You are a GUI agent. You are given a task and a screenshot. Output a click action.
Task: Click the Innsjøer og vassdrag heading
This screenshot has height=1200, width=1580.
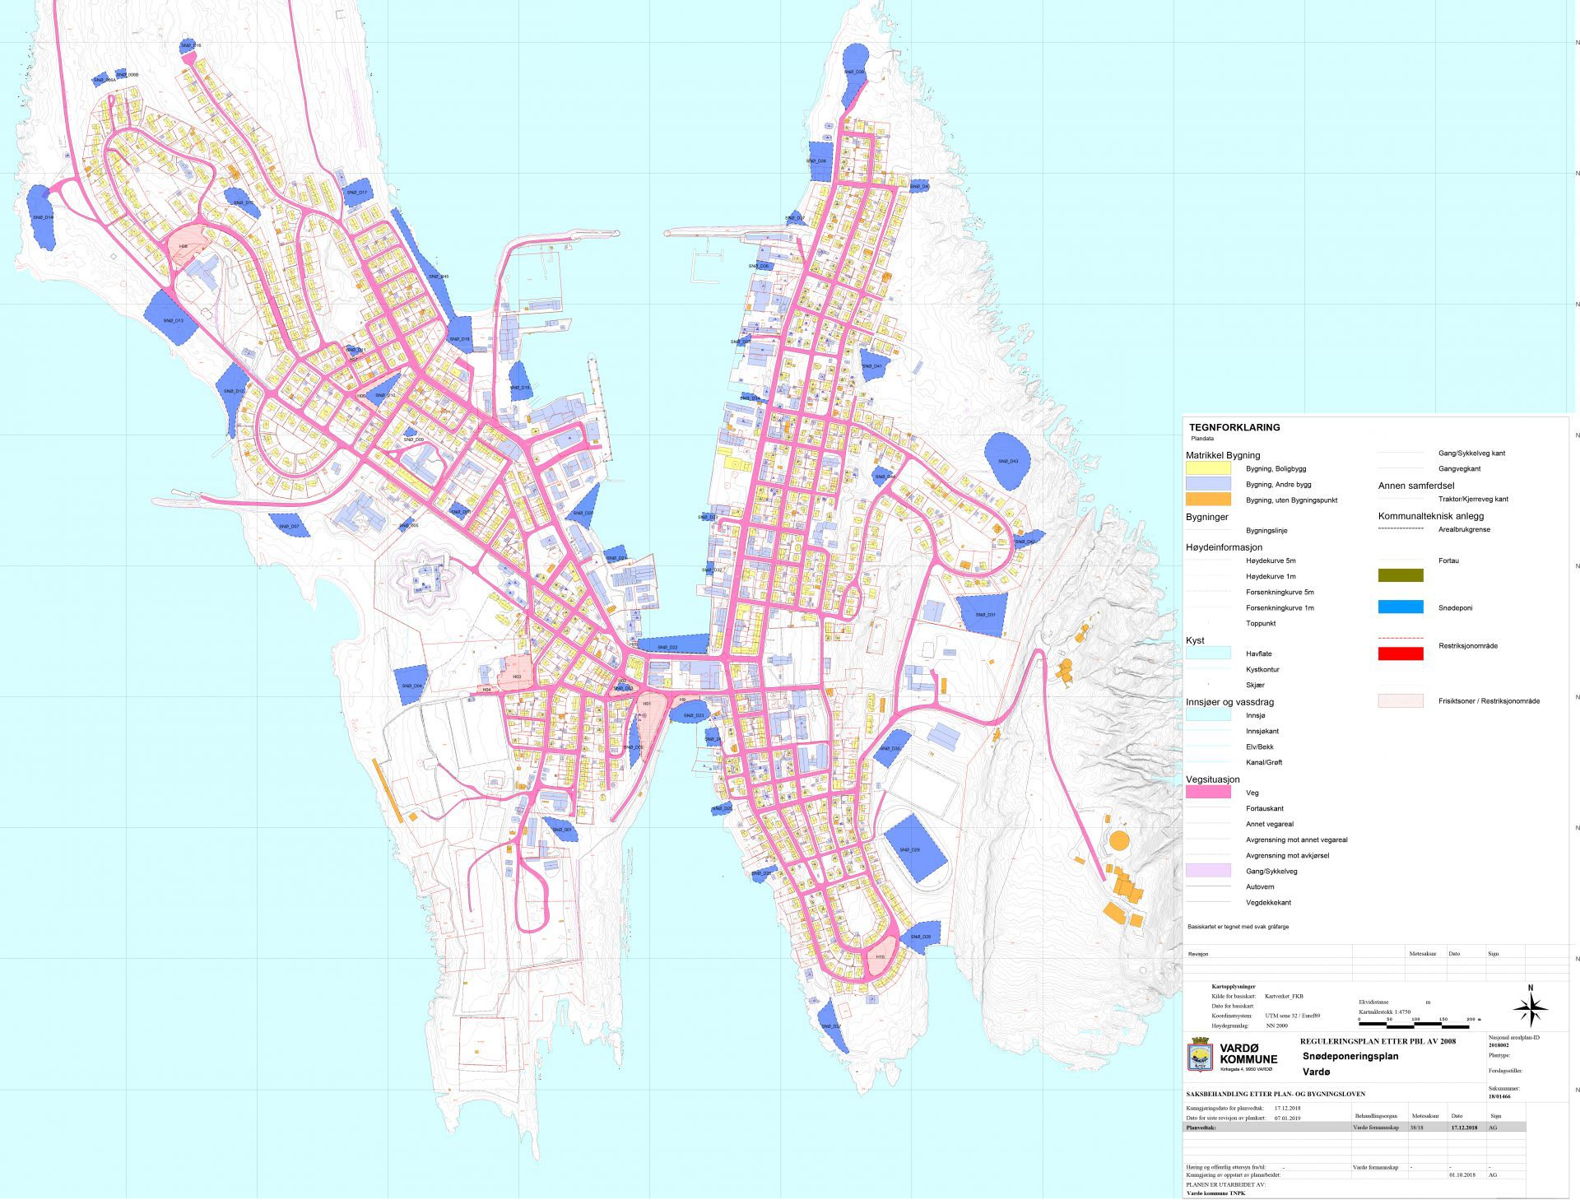1229,702
